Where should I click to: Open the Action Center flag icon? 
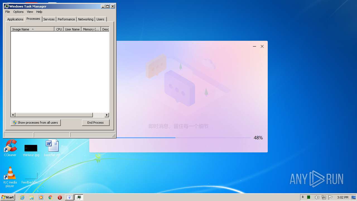[x=331, y=197]
